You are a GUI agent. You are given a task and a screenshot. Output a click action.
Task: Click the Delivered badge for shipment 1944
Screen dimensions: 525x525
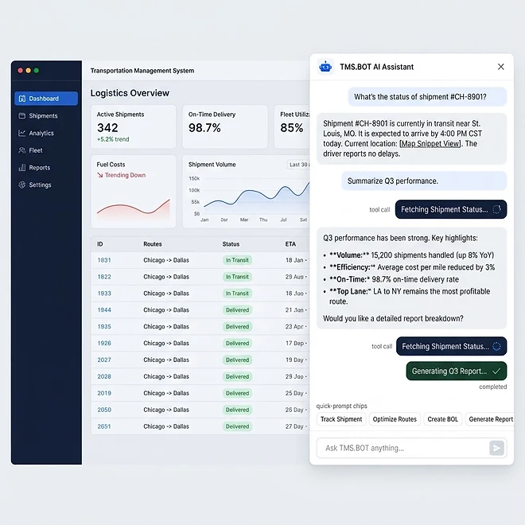[x=237, y=310]
